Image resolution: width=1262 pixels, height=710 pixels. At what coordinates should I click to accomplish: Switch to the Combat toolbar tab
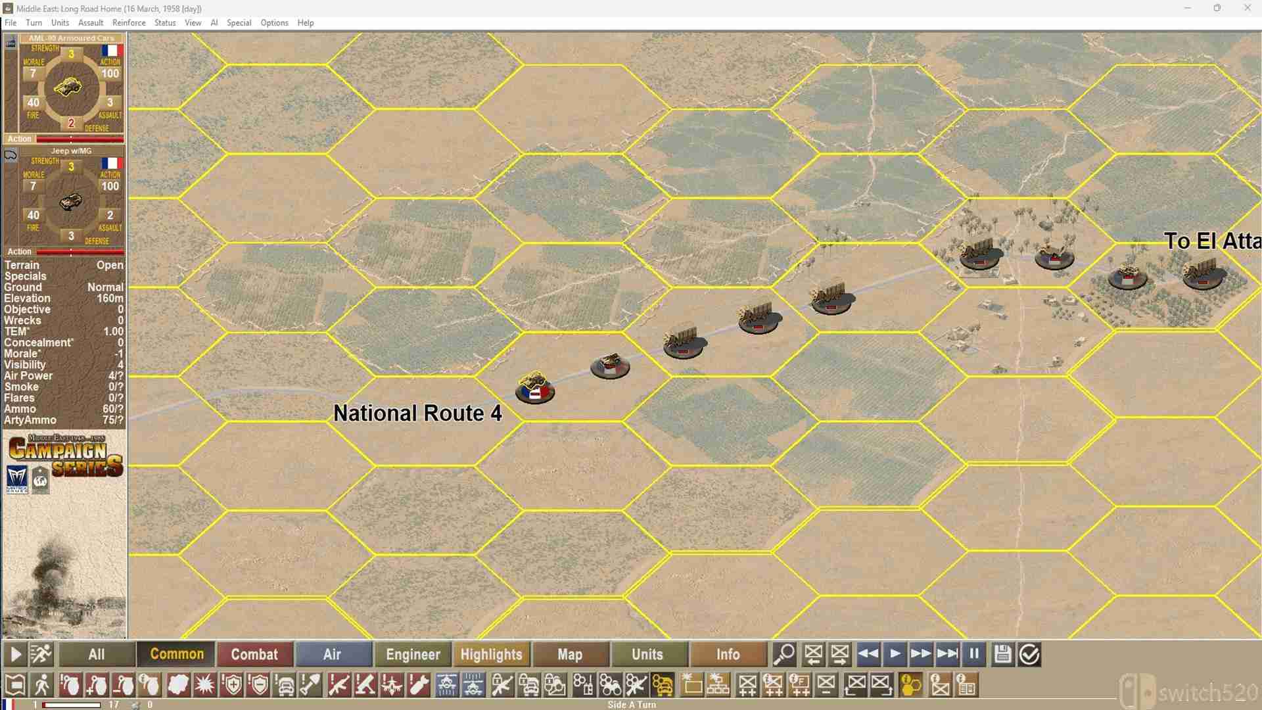coord(254,654)
